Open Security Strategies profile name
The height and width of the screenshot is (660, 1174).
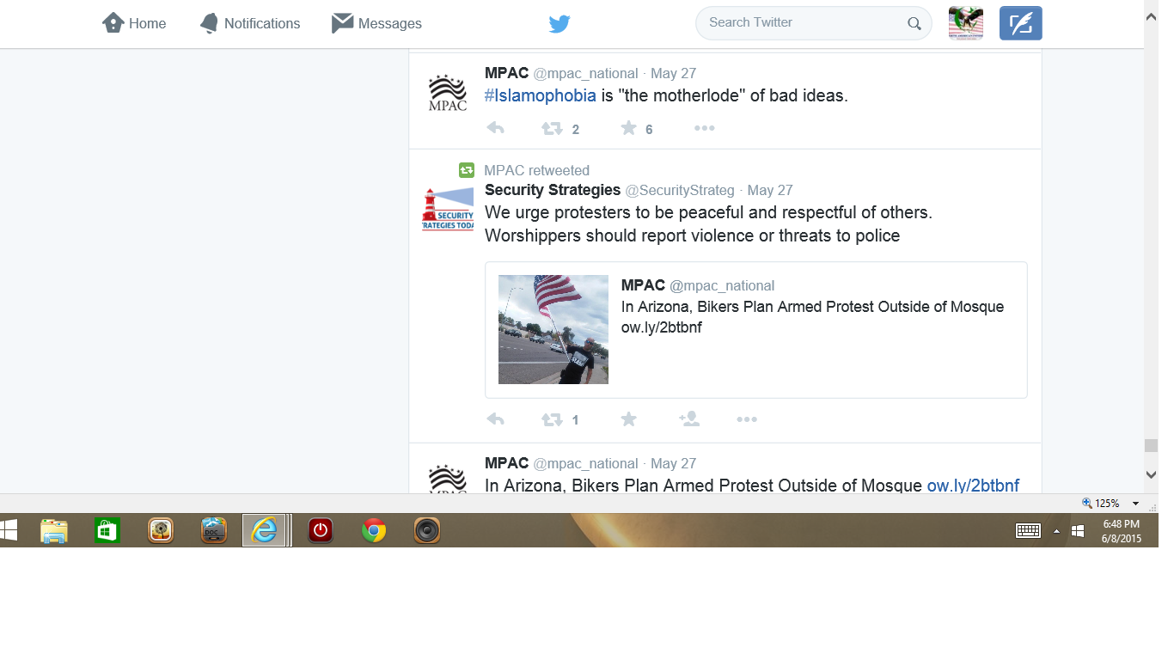pos(553,190)
